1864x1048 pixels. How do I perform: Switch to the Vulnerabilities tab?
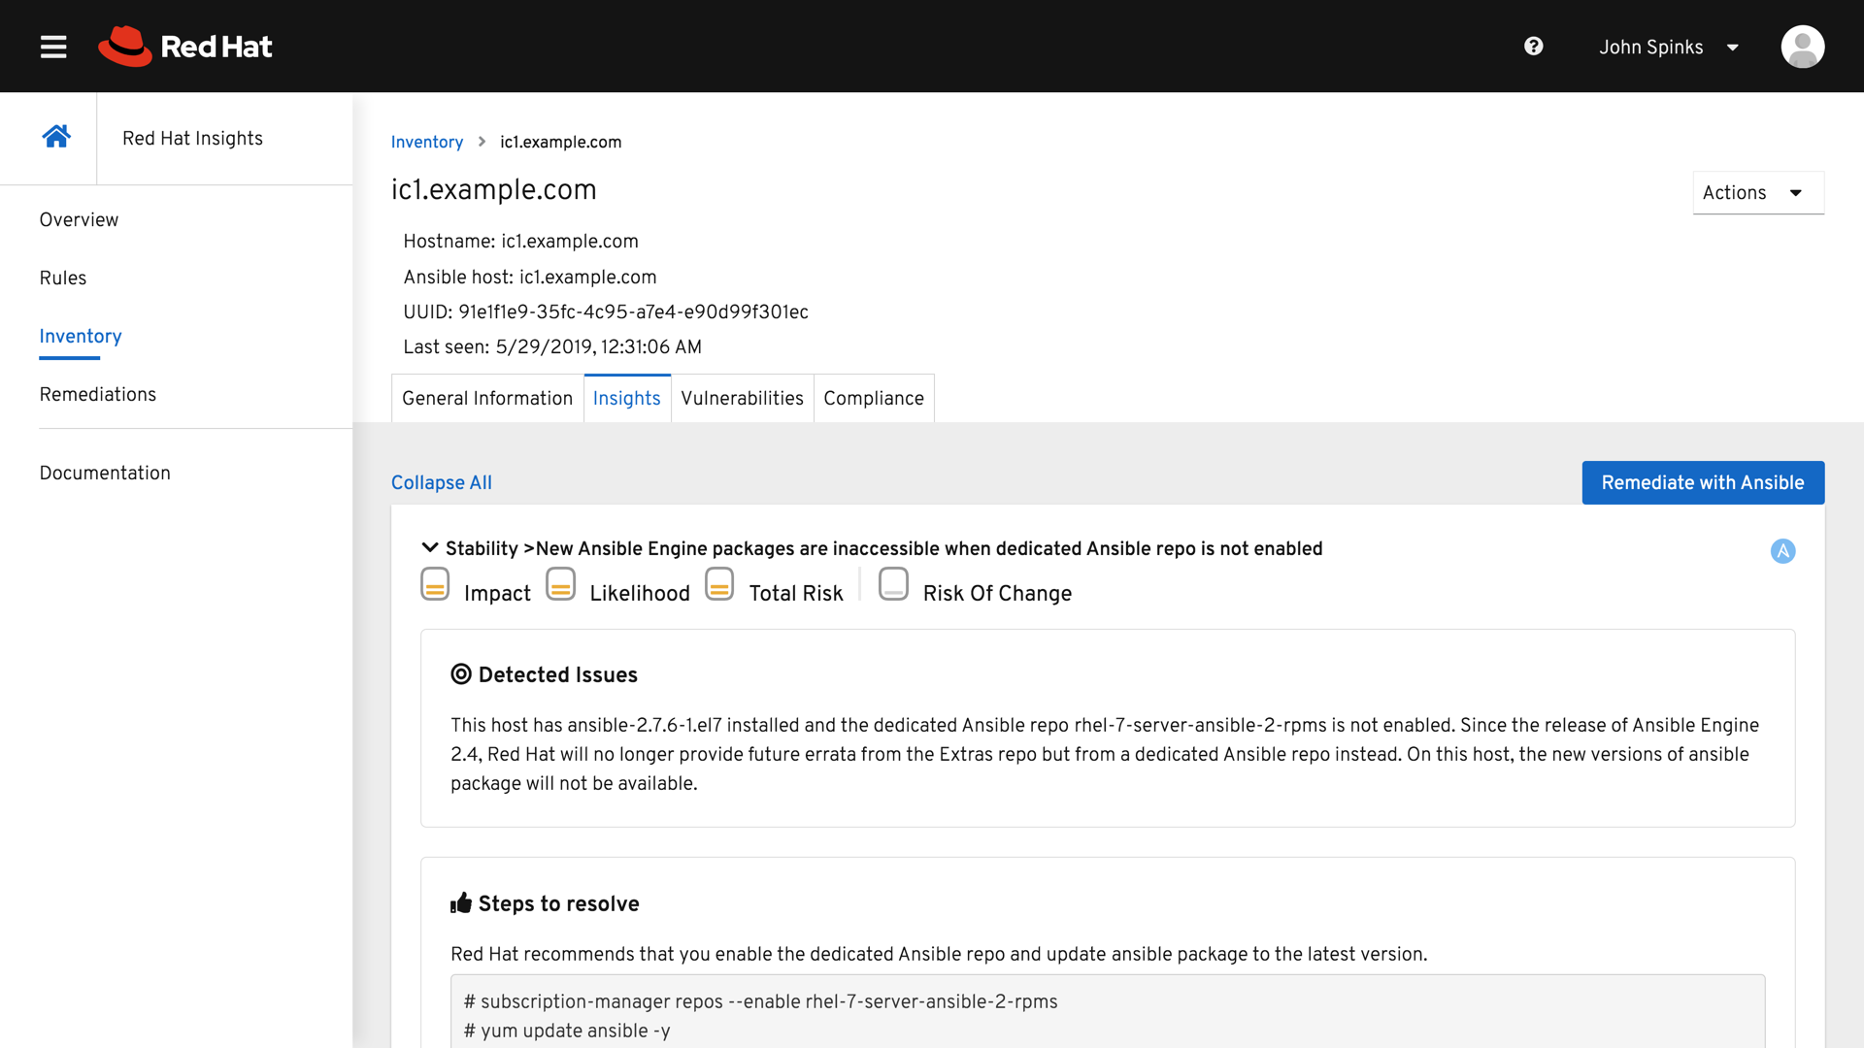click(x=742, y=398)
